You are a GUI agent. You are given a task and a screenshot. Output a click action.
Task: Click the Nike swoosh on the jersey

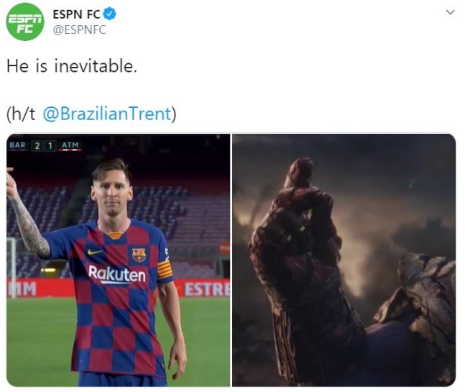(95, 252)
